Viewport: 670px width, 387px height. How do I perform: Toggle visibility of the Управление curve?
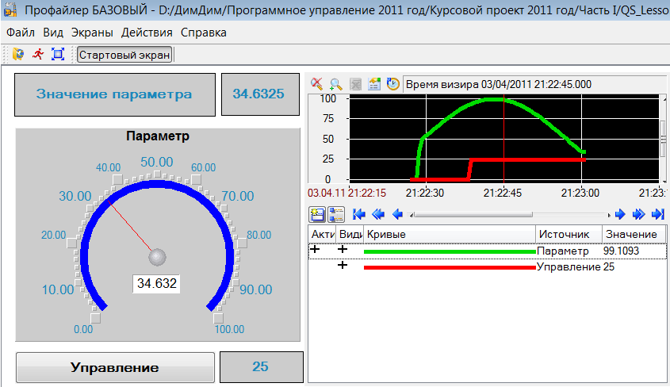(343, 265)
